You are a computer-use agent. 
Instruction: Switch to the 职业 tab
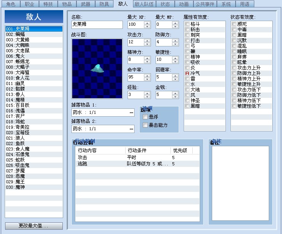point(30,4)
